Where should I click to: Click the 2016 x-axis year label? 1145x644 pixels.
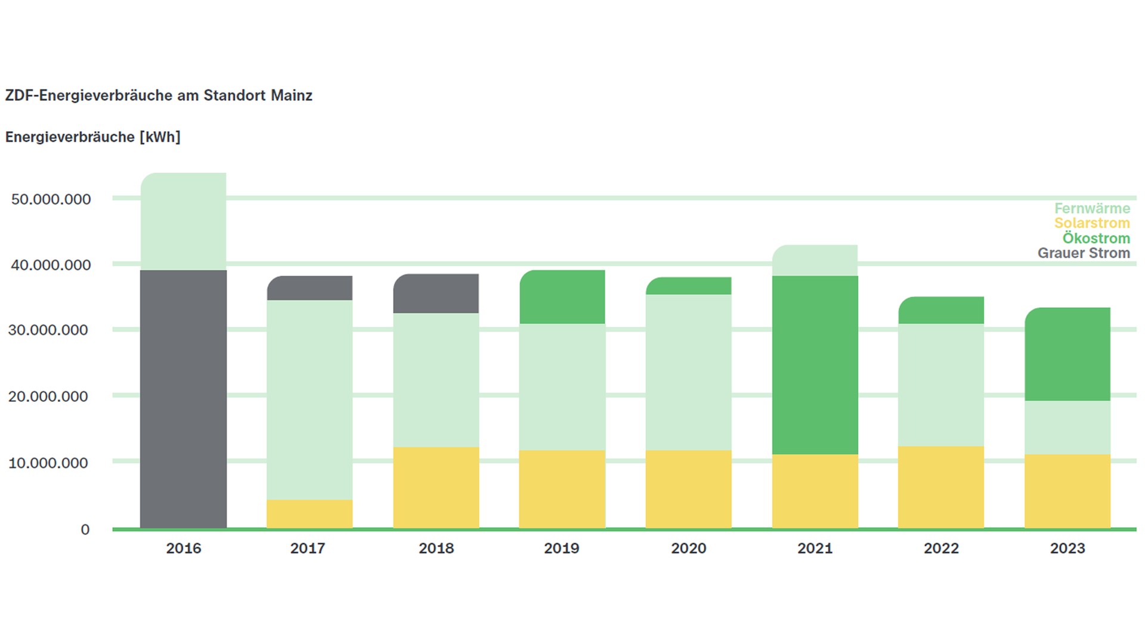[183, 548]
